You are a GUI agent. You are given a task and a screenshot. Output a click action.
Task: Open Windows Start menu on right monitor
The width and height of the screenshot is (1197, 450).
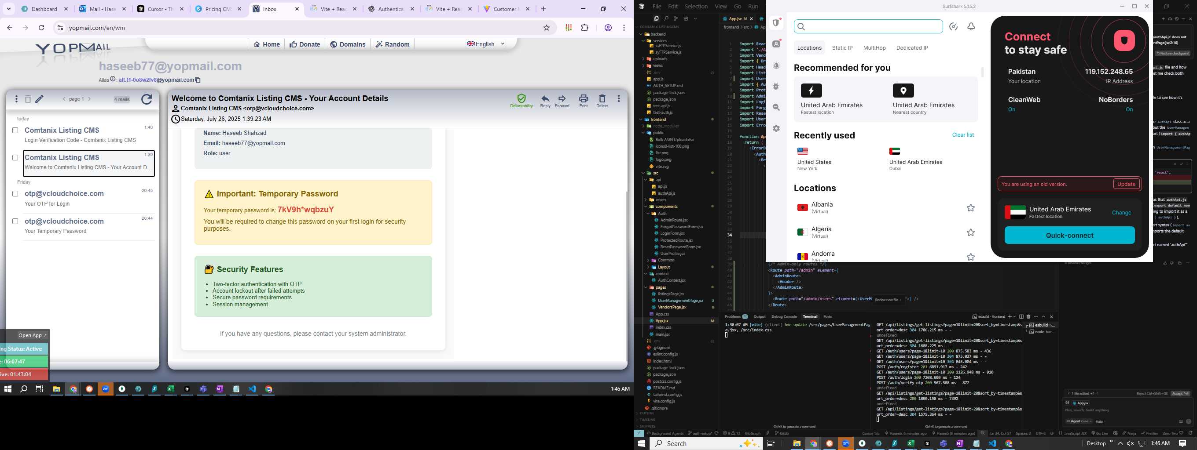(641, 443)
